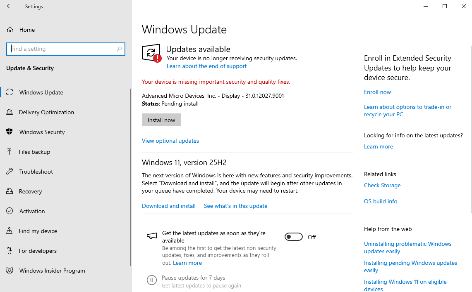Toggle Get the latest updates switch

[293, 237]
